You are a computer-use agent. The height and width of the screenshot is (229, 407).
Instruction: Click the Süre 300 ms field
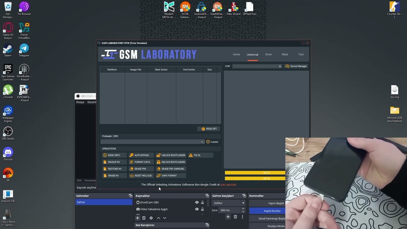coord(229,210)
